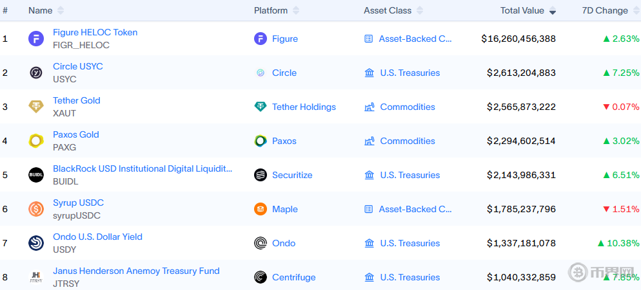641x290 pixels.
Task: Click the Ondo platform spiral logo icon
Action: [x=261, y=243]
